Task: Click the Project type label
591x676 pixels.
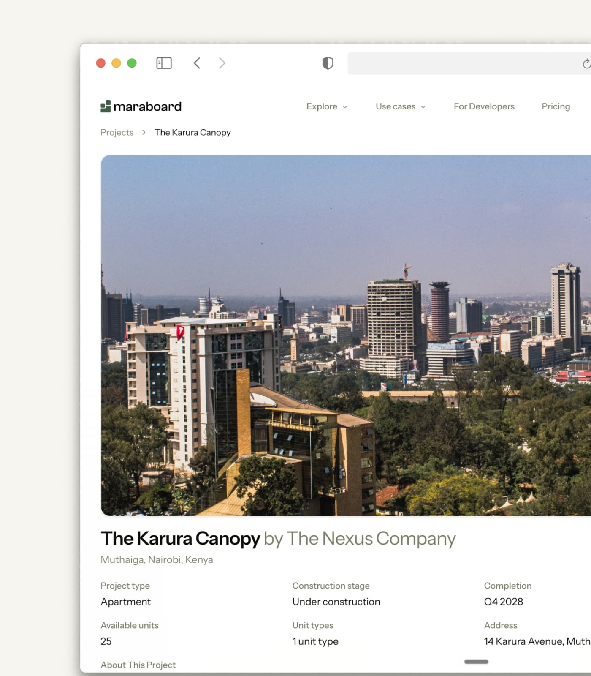Action: pos(125,586)
